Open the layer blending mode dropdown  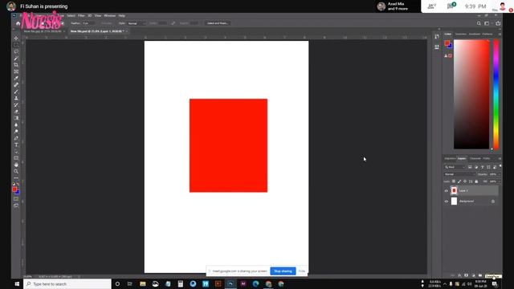(x=459, y=174)
